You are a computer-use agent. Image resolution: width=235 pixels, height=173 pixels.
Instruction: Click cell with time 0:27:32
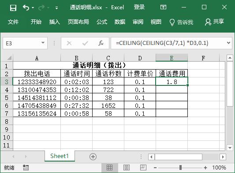click(77, 106)
